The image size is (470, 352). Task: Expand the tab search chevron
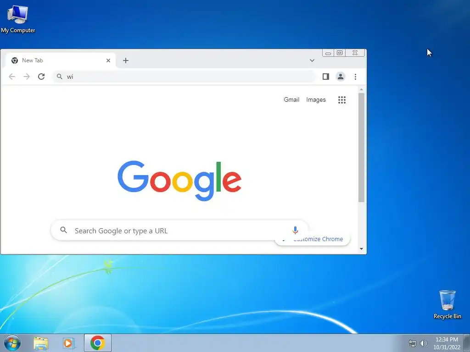(312, 60)
